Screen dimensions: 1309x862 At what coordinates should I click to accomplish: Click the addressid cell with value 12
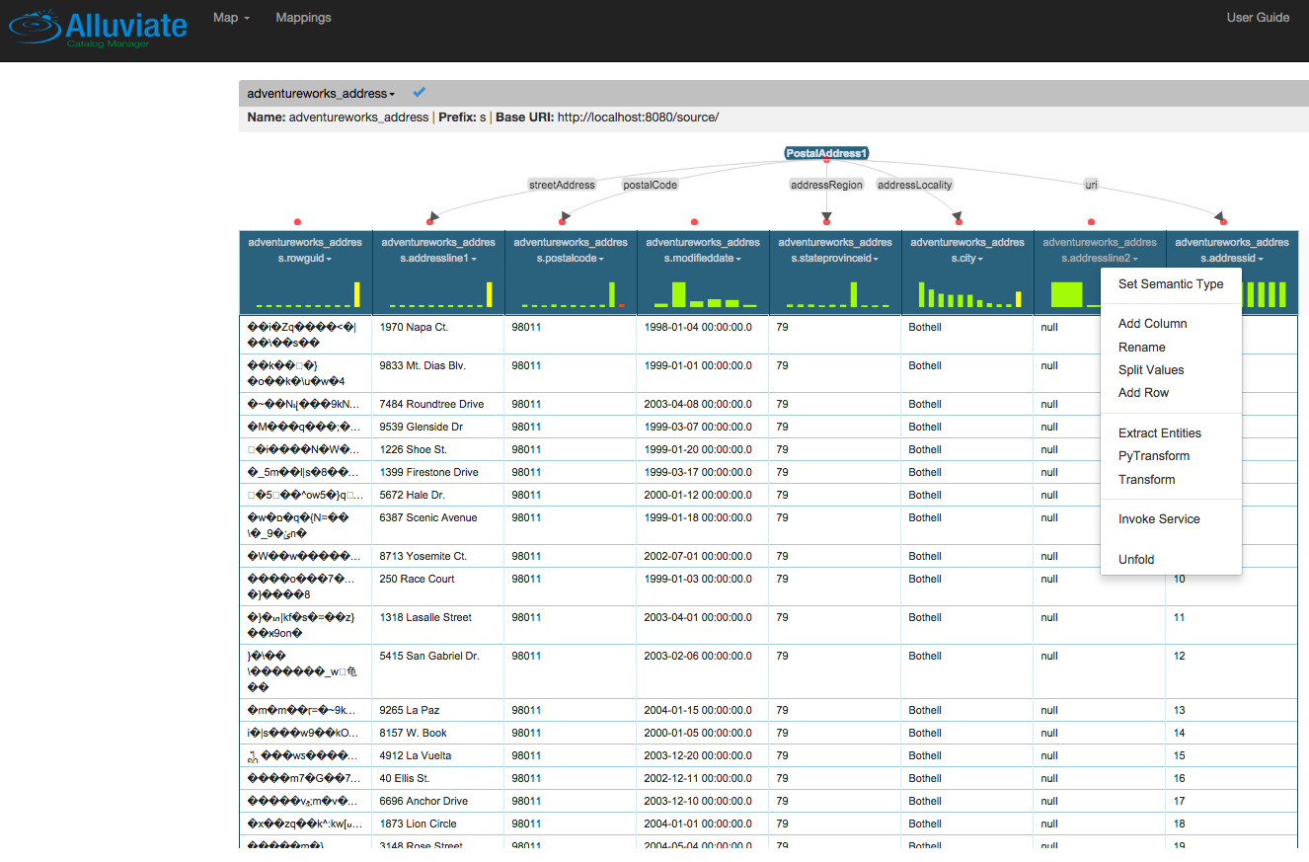pos(1231,671)
